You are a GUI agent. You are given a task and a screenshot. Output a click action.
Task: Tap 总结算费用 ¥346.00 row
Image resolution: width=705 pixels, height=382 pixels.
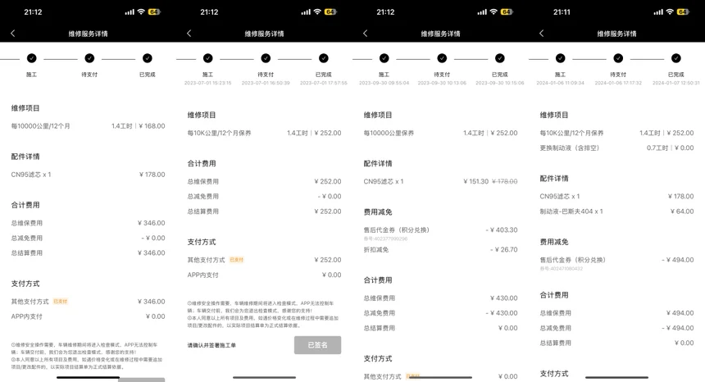pyautogui.click(x=89, y=253)
